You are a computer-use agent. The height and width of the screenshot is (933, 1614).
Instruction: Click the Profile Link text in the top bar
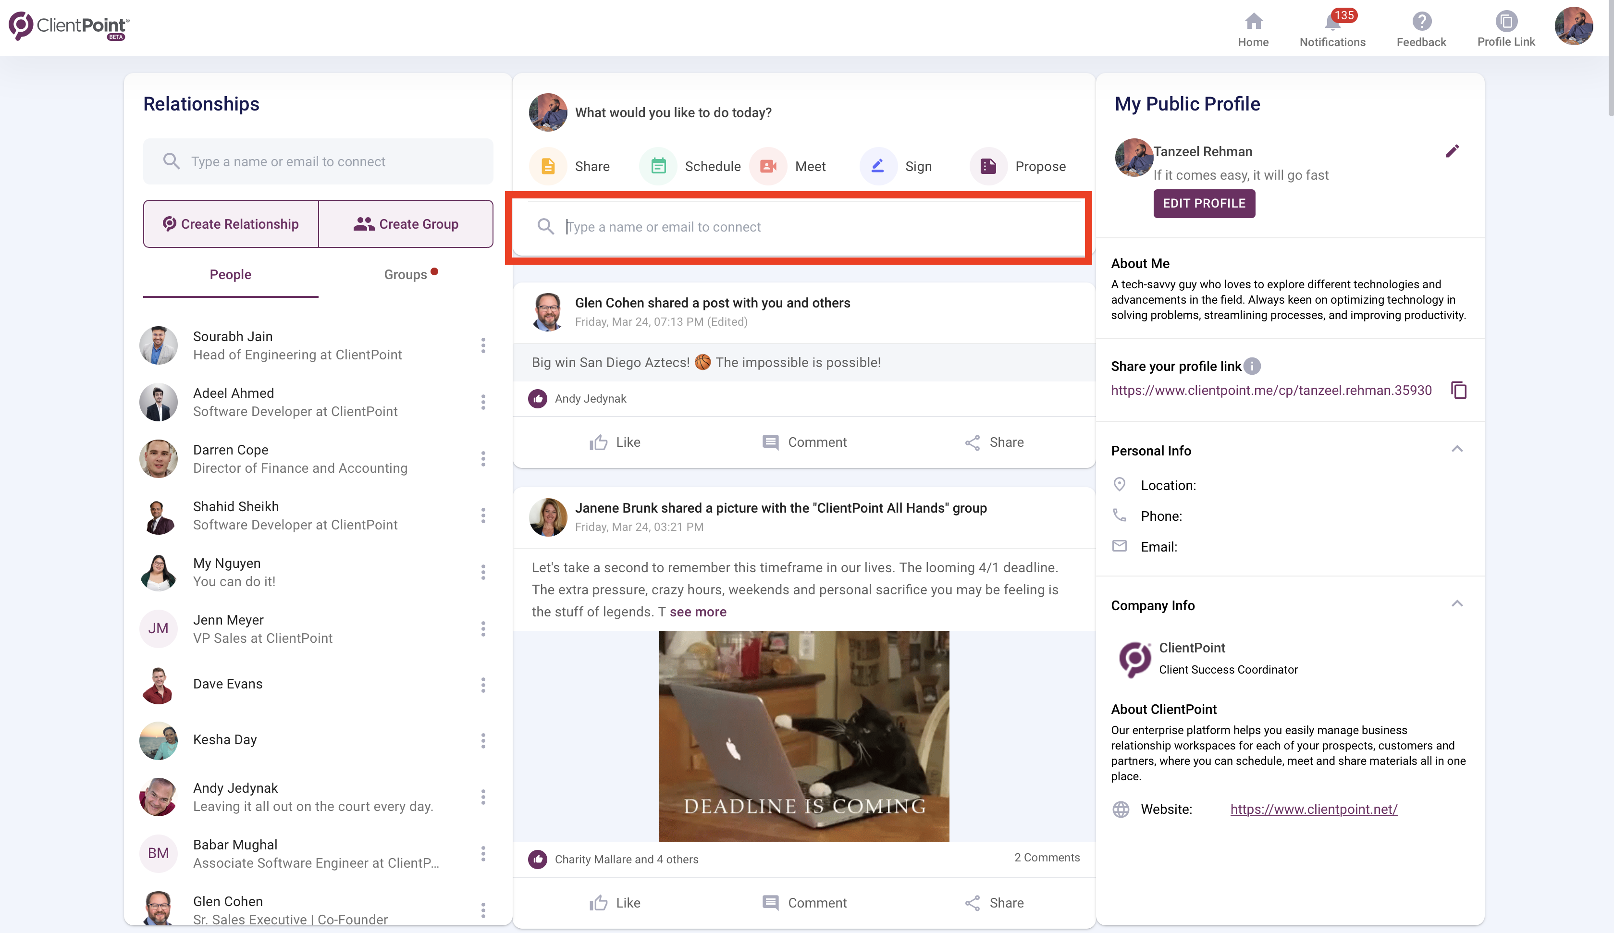click(x=1506, y=42)
